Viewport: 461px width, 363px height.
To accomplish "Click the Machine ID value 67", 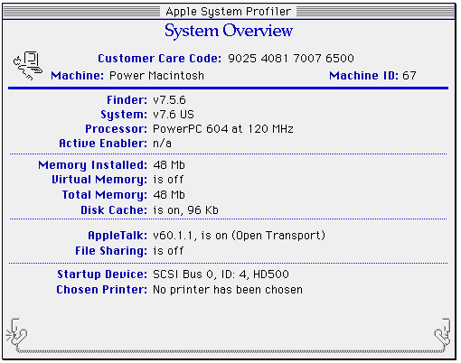I will 409,75.
